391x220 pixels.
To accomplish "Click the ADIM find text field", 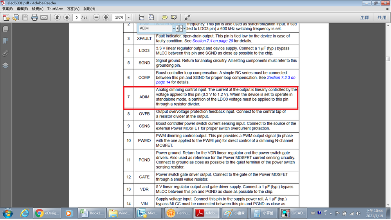I will 156,28.
